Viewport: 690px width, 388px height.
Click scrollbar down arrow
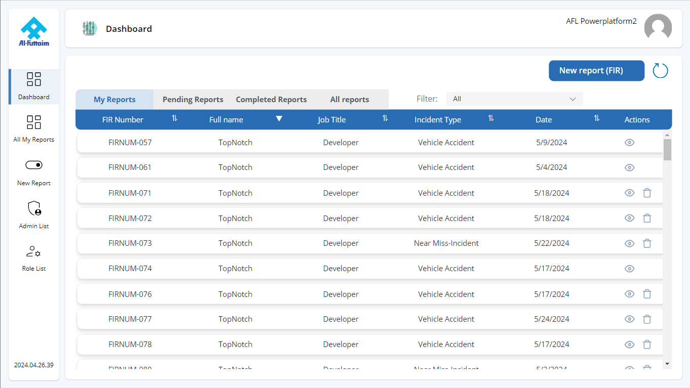[667, 364]
